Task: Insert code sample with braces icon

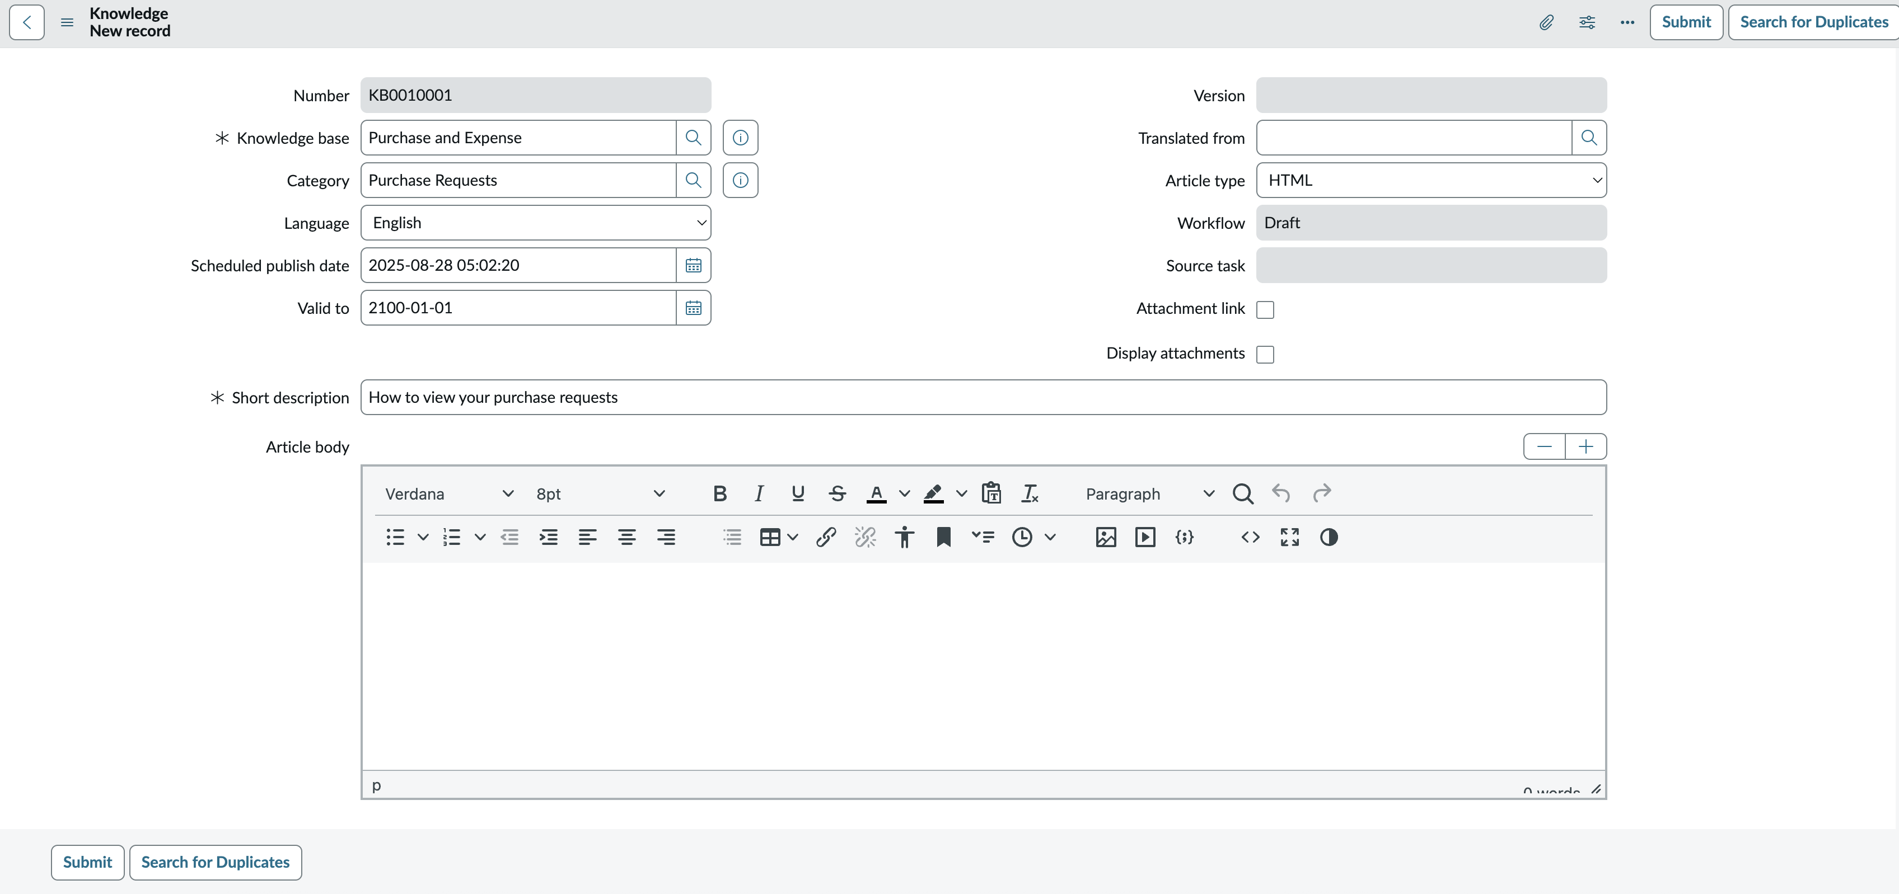Action: point(1185,538)
